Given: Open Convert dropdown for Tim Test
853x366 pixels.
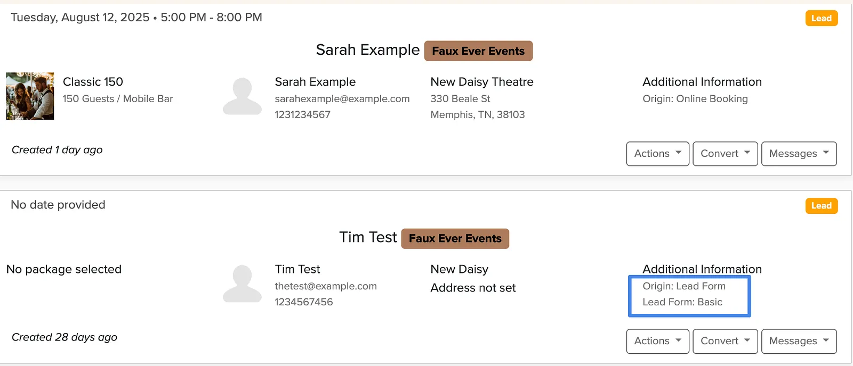Looking at the screenshot, I should [x=725, y=341].
